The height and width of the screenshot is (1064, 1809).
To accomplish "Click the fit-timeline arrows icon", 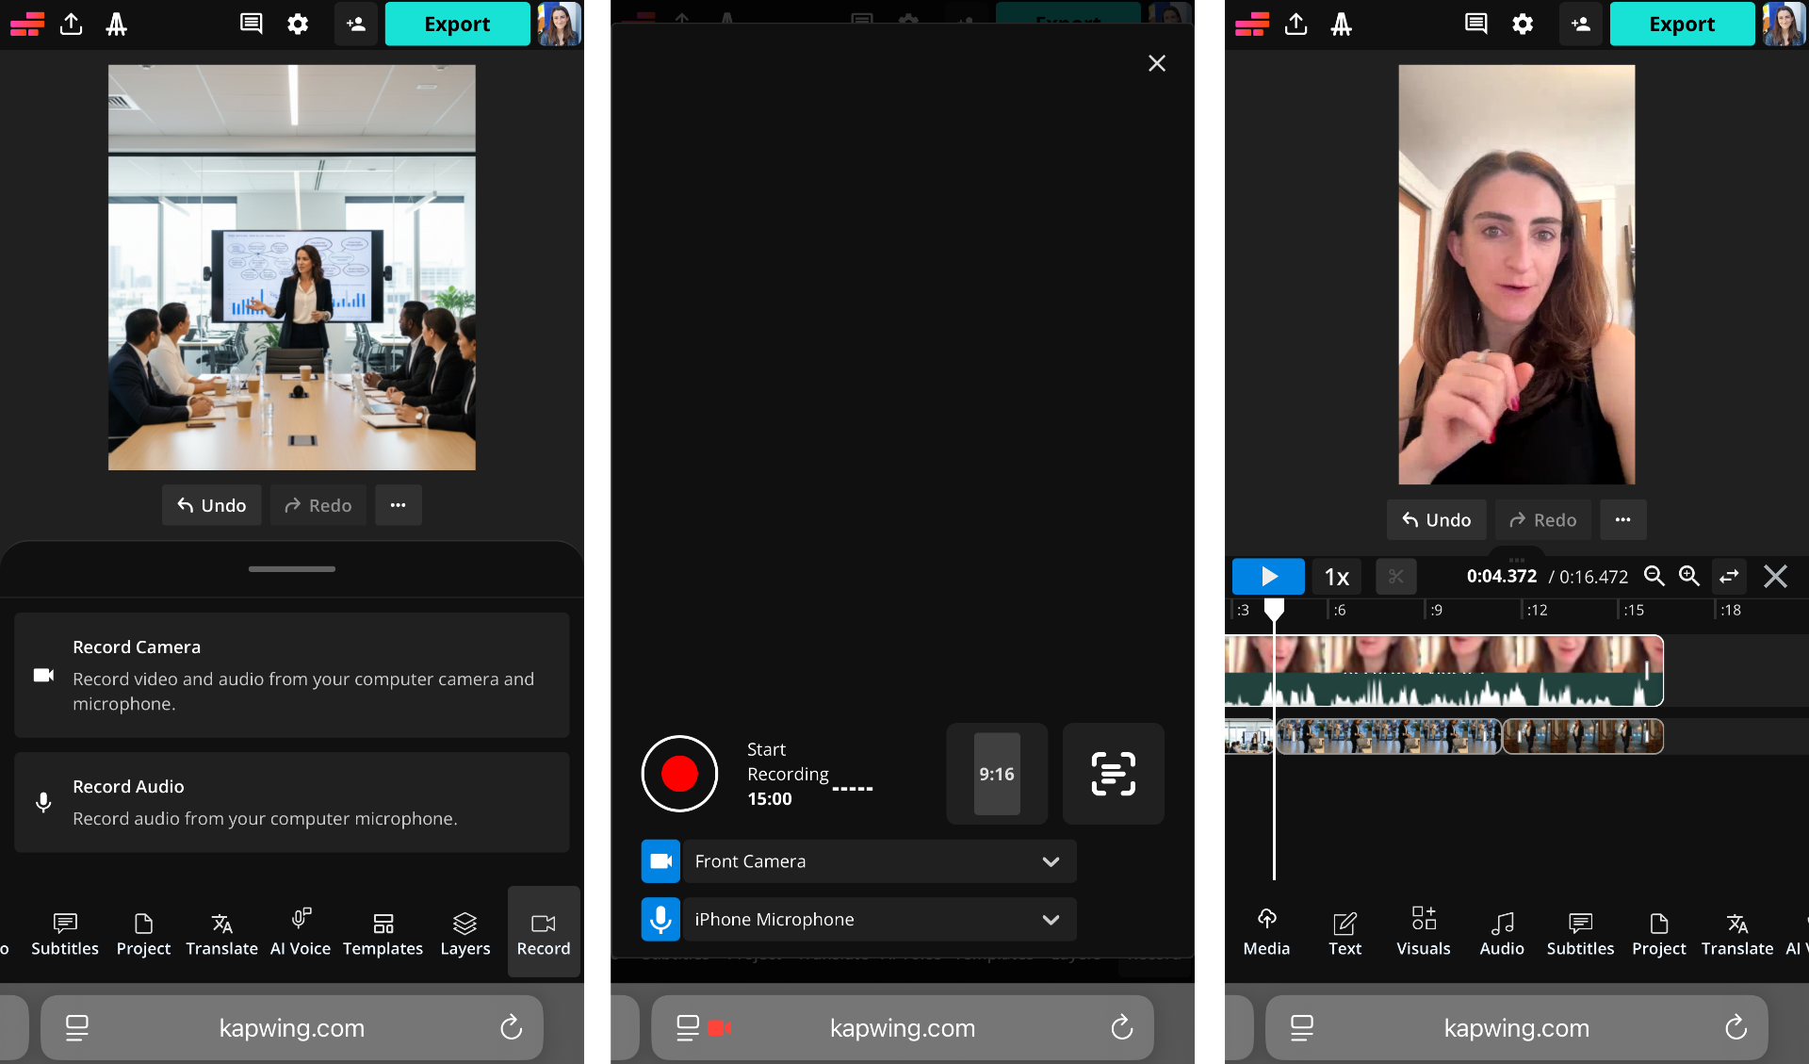I will click(x=1729, y=576).
